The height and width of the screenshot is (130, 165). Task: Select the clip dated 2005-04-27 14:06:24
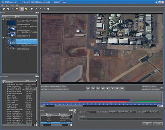(x=22, y=47)
